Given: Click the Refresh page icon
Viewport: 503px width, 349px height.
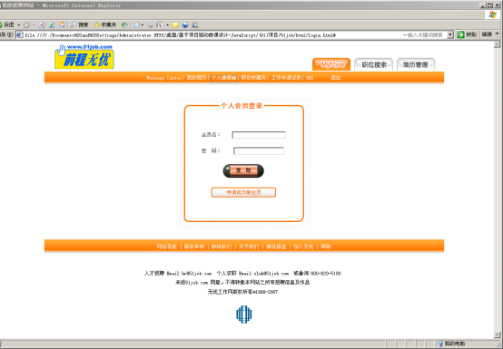Looking at the screenshot, I should click(x=52, y=25).
